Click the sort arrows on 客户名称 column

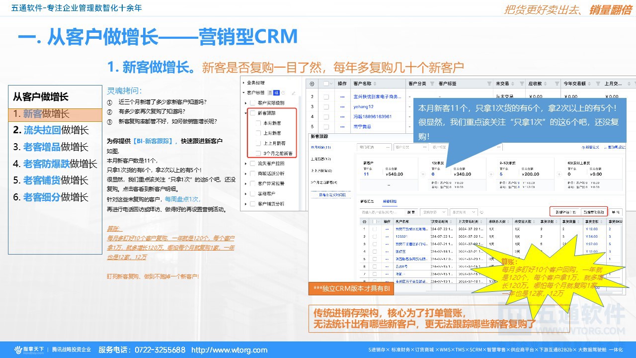(x=375, y=84)
